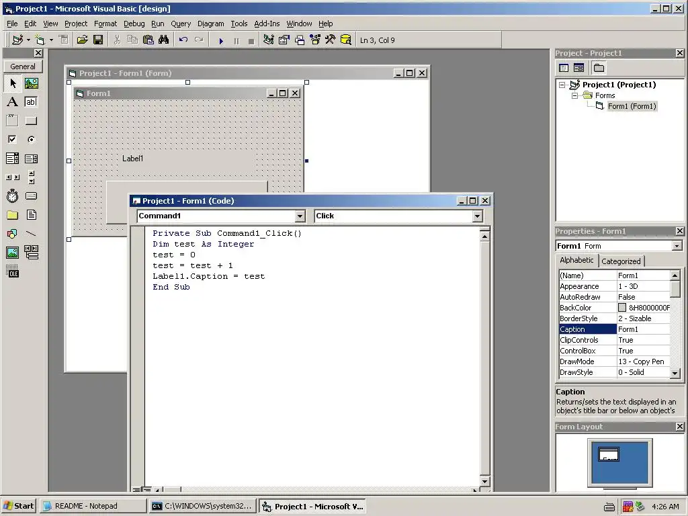688x516 pixels.
Task: Select the ComboBox control tool
Action: (x=12, y=159)
